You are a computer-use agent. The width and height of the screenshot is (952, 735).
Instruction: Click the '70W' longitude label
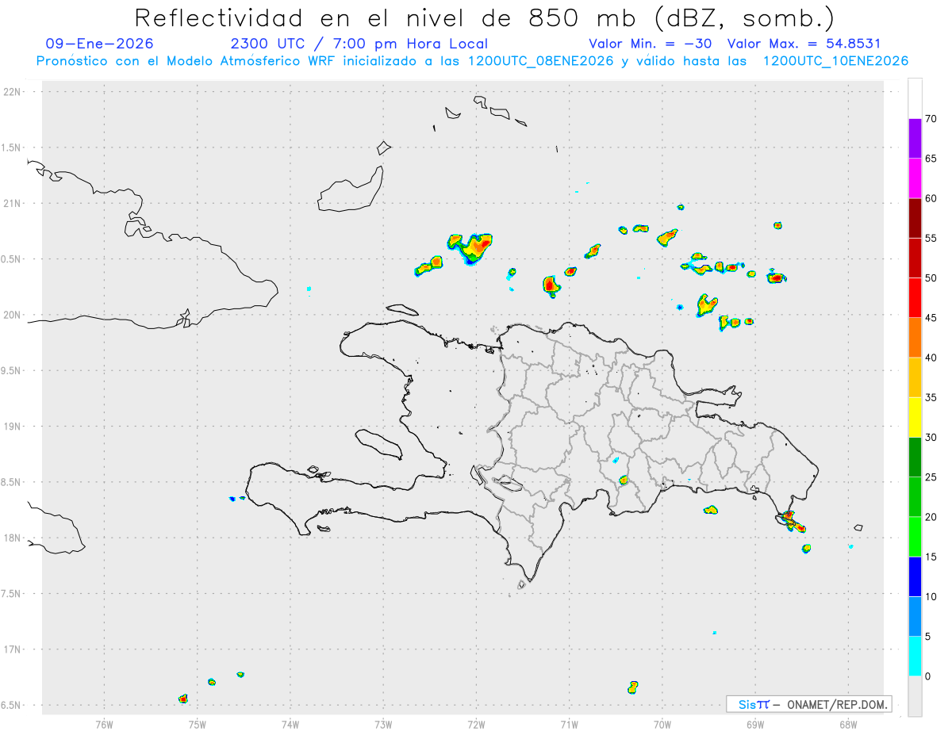[x=662, y=724]
